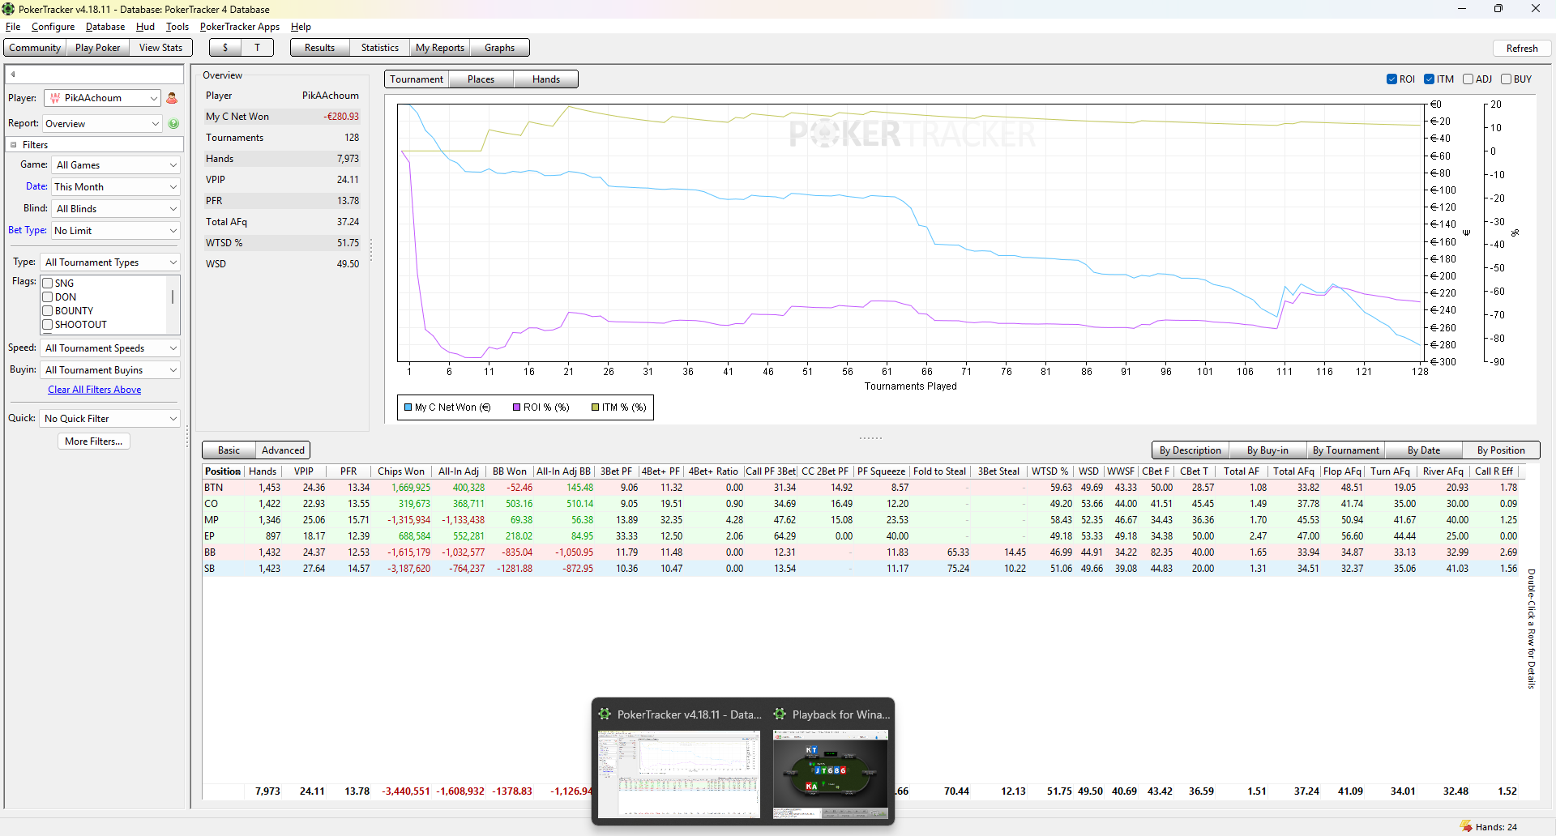Click the ROI % legend swatch
This screenshot has height=836, width=1556.
tap(516, 407)
